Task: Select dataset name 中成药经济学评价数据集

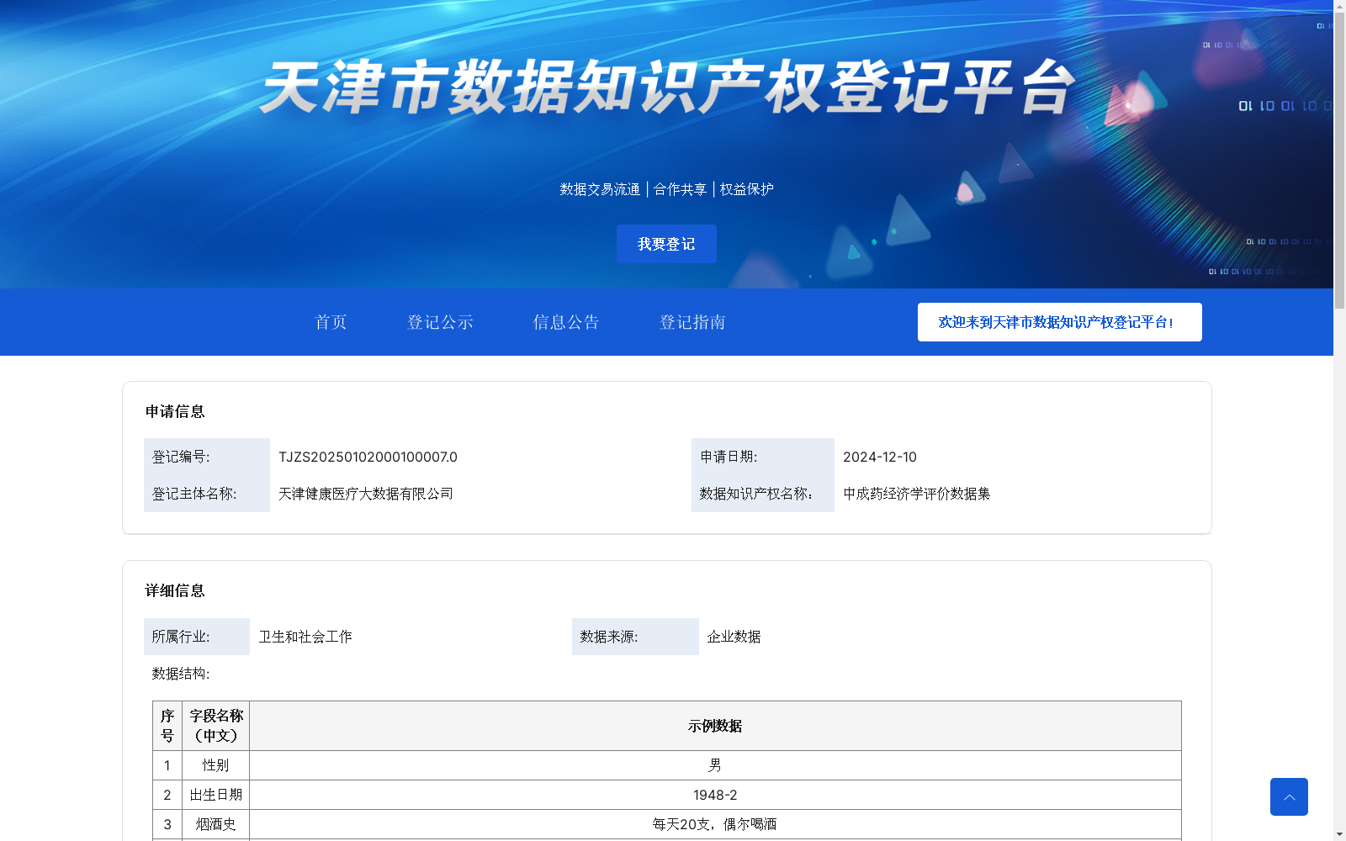Action: pos(917,494)
